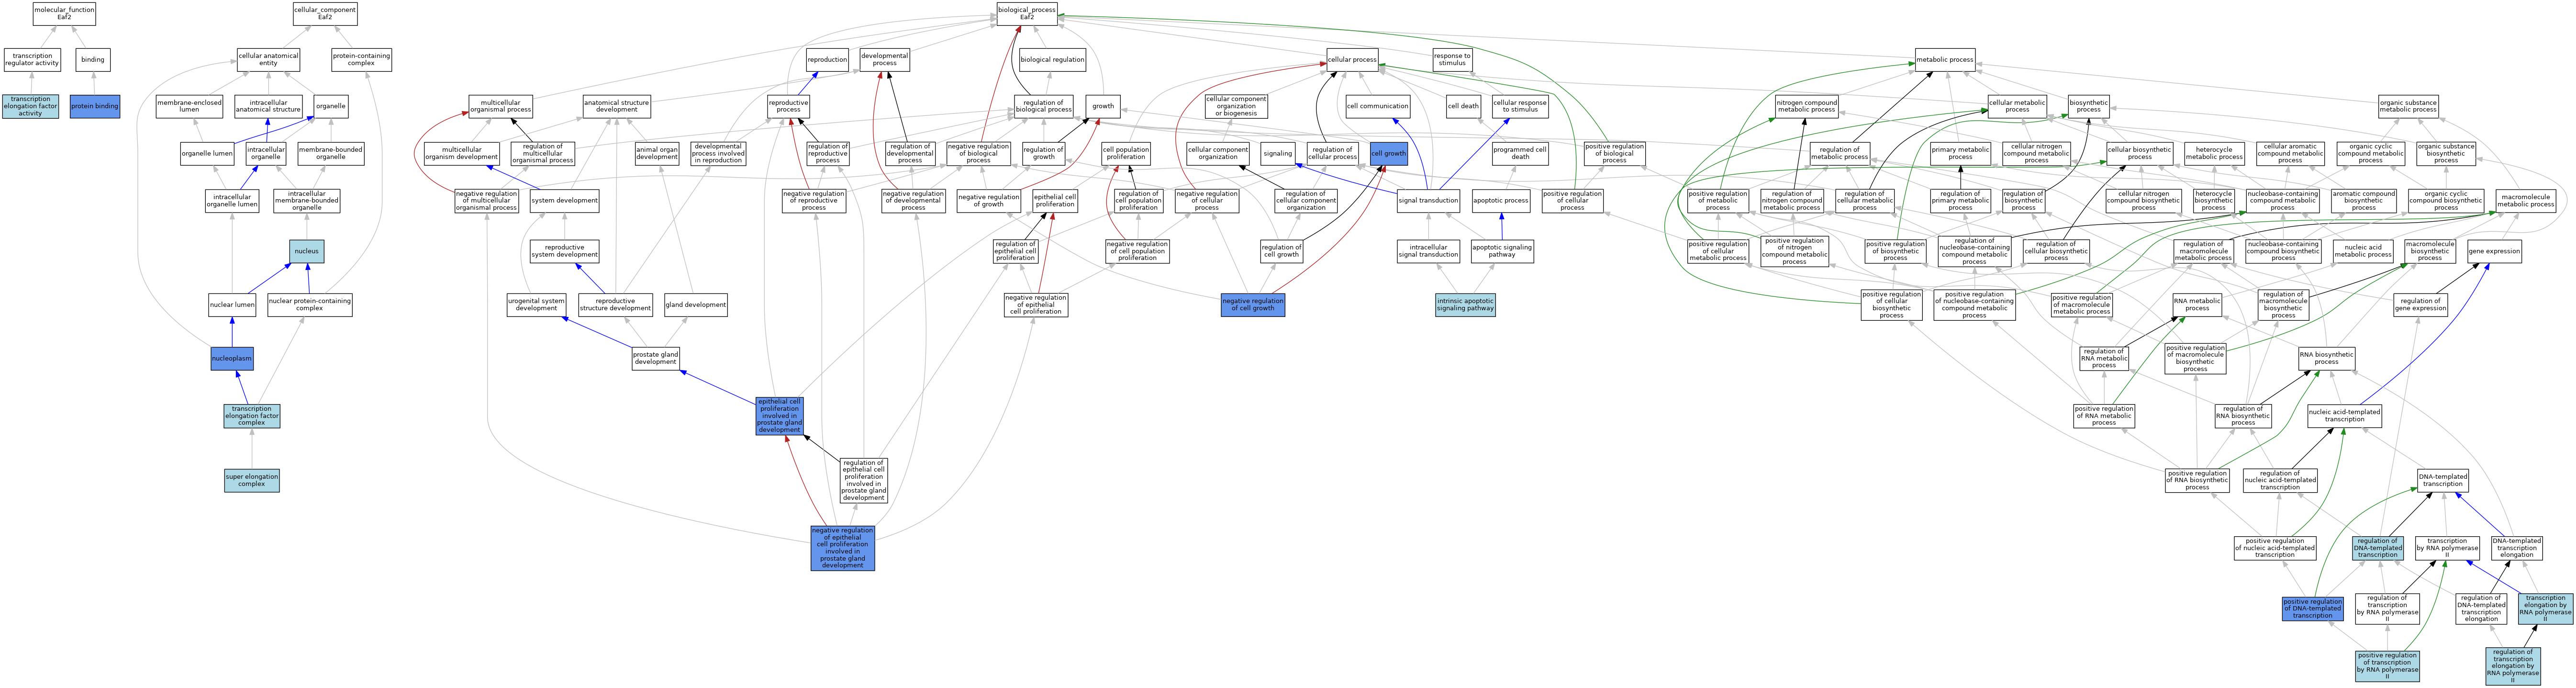Select 'organic substance metabolic process' node
Viewport: 2576px width, 688px height.
[x=2408, y=106]
